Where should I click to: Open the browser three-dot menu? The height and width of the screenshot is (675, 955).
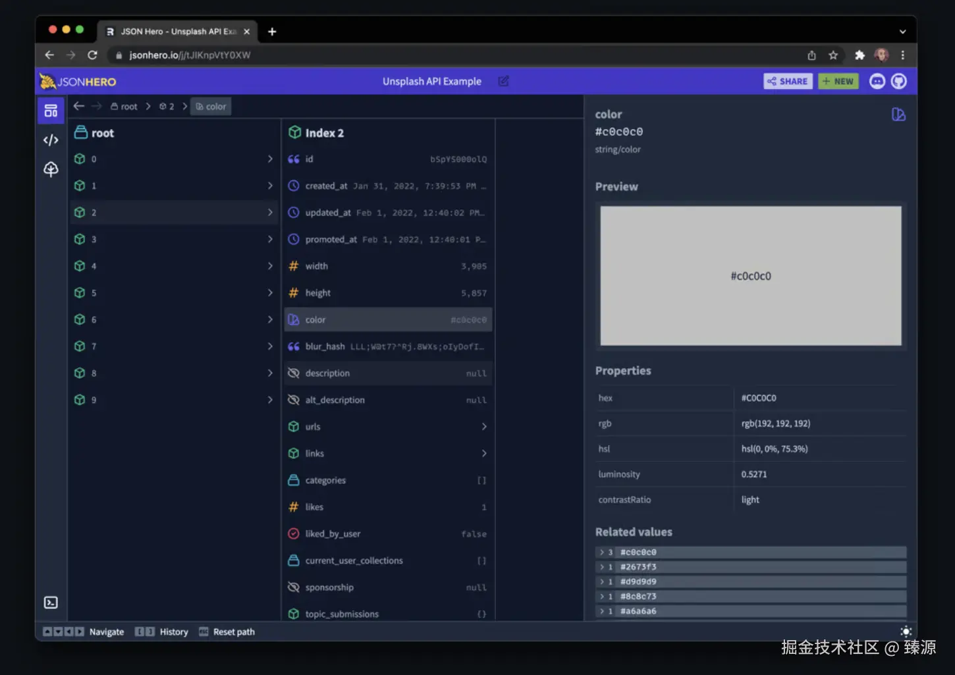tap(903, 55)
